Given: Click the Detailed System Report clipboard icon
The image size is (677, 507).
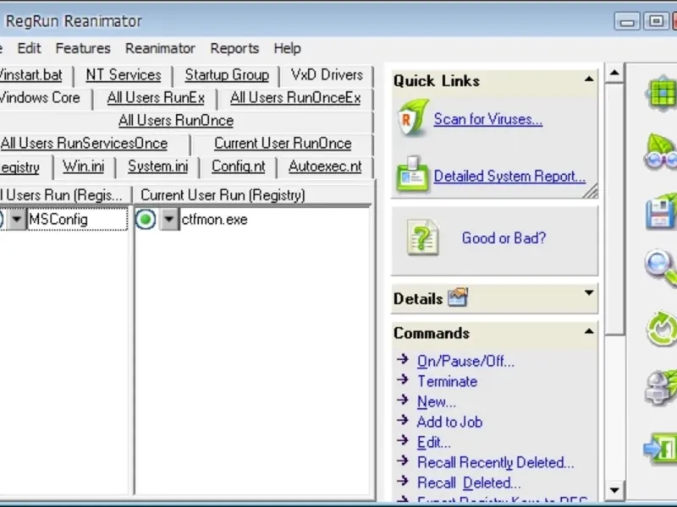Looking at the screenshot, I should click(x=412, y=174).
